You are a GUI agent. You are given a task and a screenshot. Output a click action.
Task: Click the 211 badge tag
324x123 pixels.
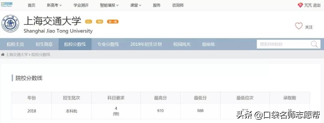88,21
